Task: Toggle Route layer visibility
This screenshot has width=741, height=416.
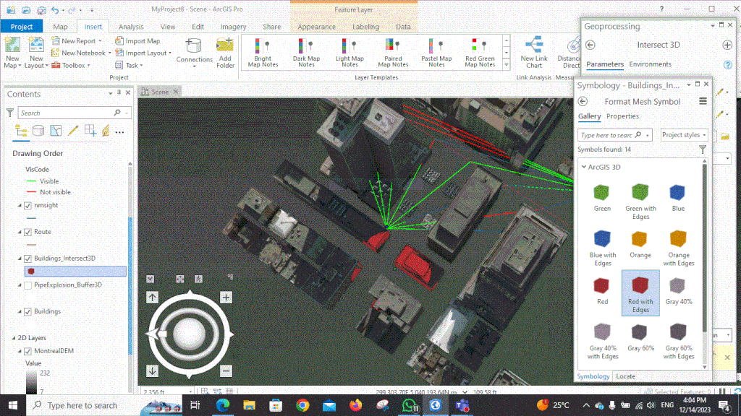Action: coord(28,232)
